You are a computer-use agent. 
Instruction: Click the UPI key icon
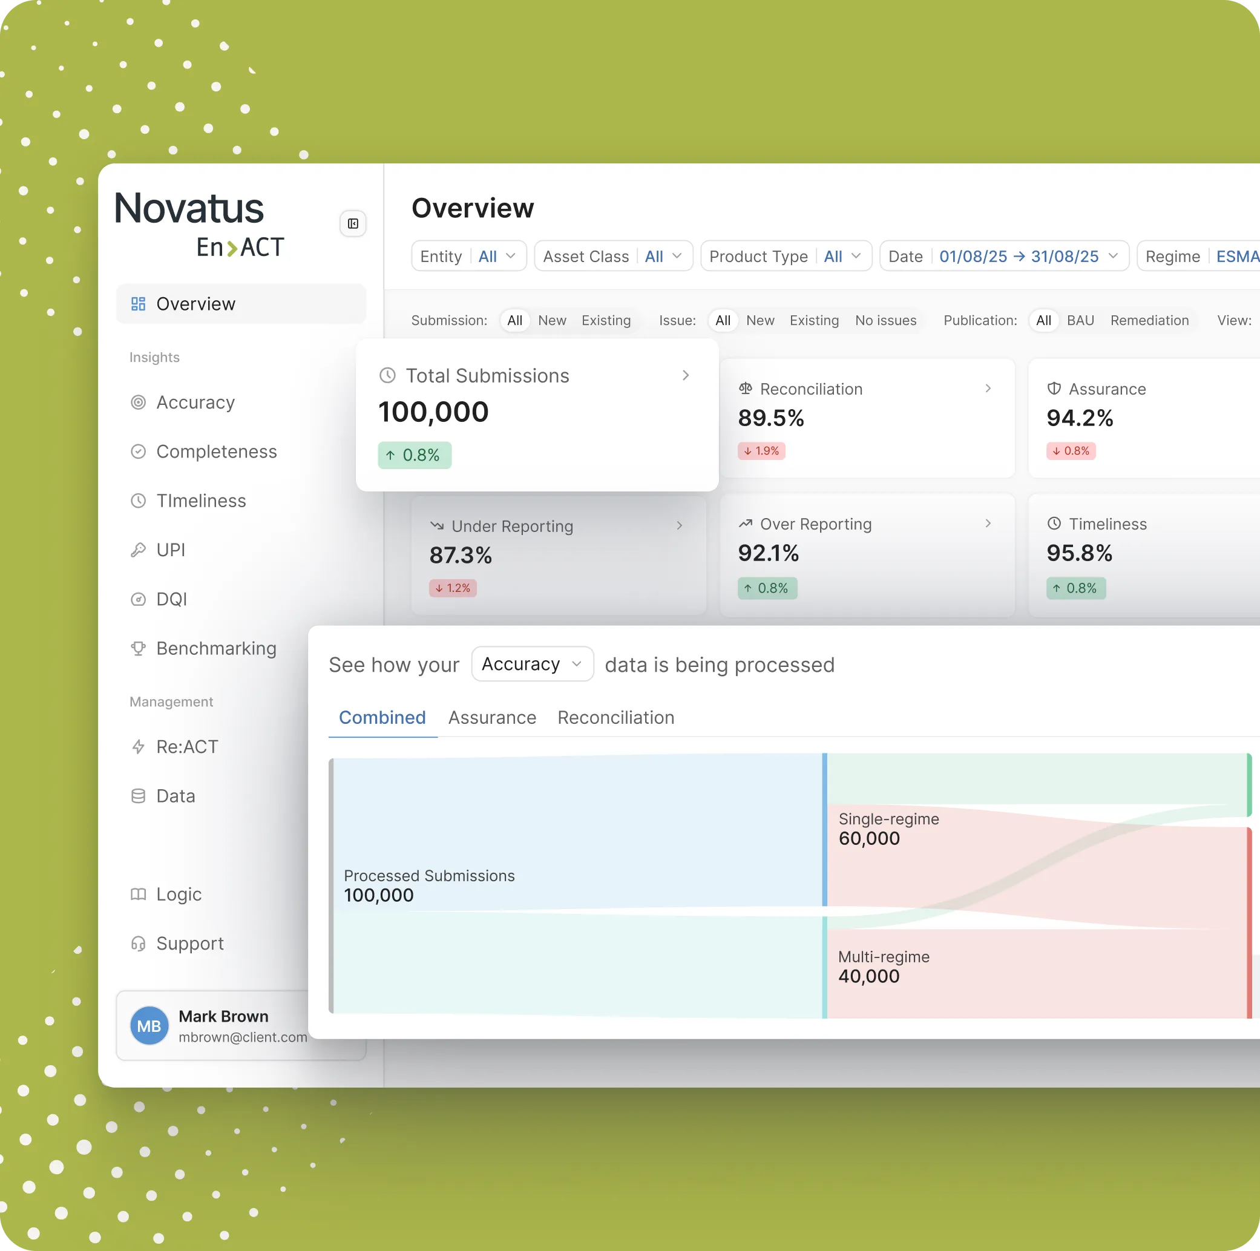138,550
